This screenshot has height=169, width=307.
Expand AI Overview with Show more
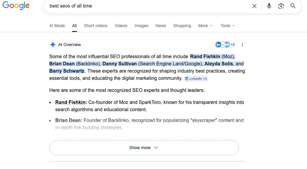tap(144, 148)
